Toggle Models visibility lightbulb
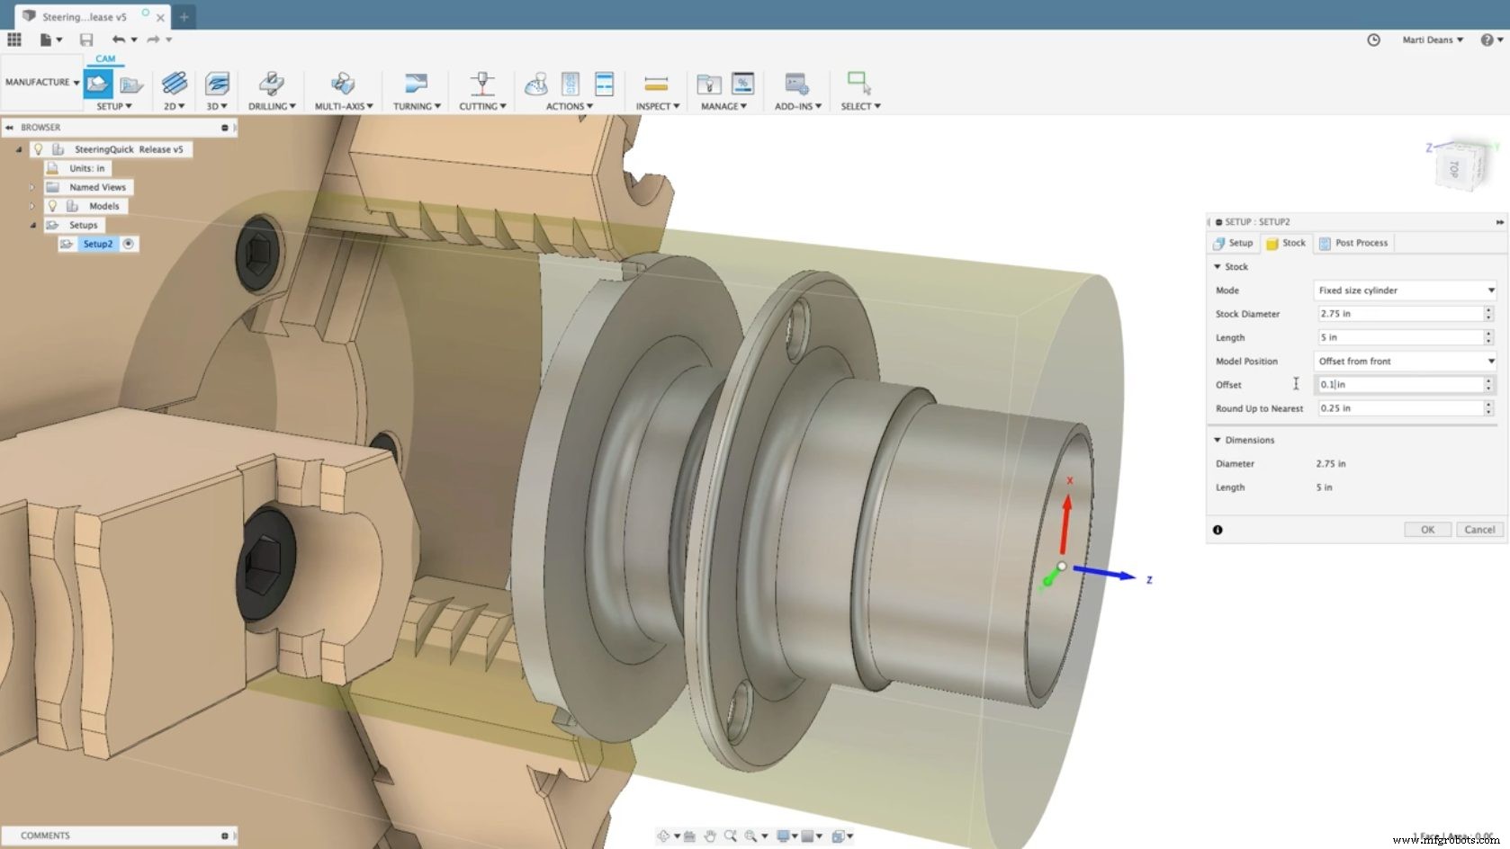The width and height of the screenshot is (1510, 849). point(53,206)
